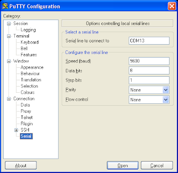Select Features category
Viewport: 178px width, 173px height.
pos(29,55)
